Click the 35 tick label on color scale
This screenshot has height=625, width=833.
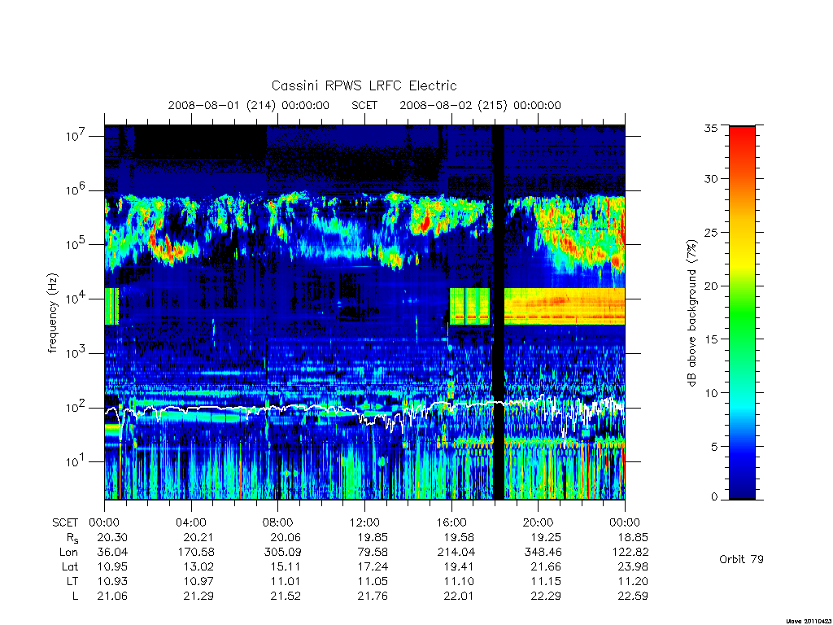point(710,128)
